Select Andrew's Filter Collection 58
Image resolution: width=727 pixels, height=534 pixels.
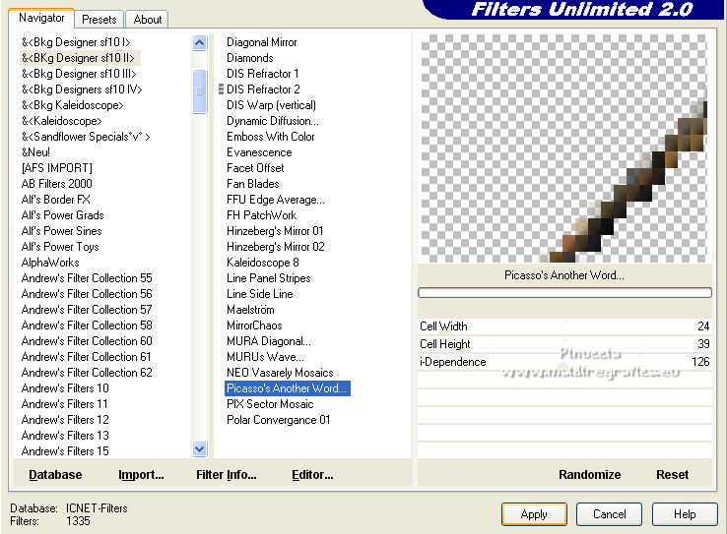(x=87, y=326)
